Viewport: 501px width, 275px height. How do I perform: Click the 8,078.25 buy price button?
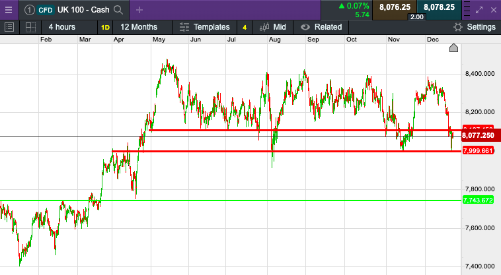[439, 7]
